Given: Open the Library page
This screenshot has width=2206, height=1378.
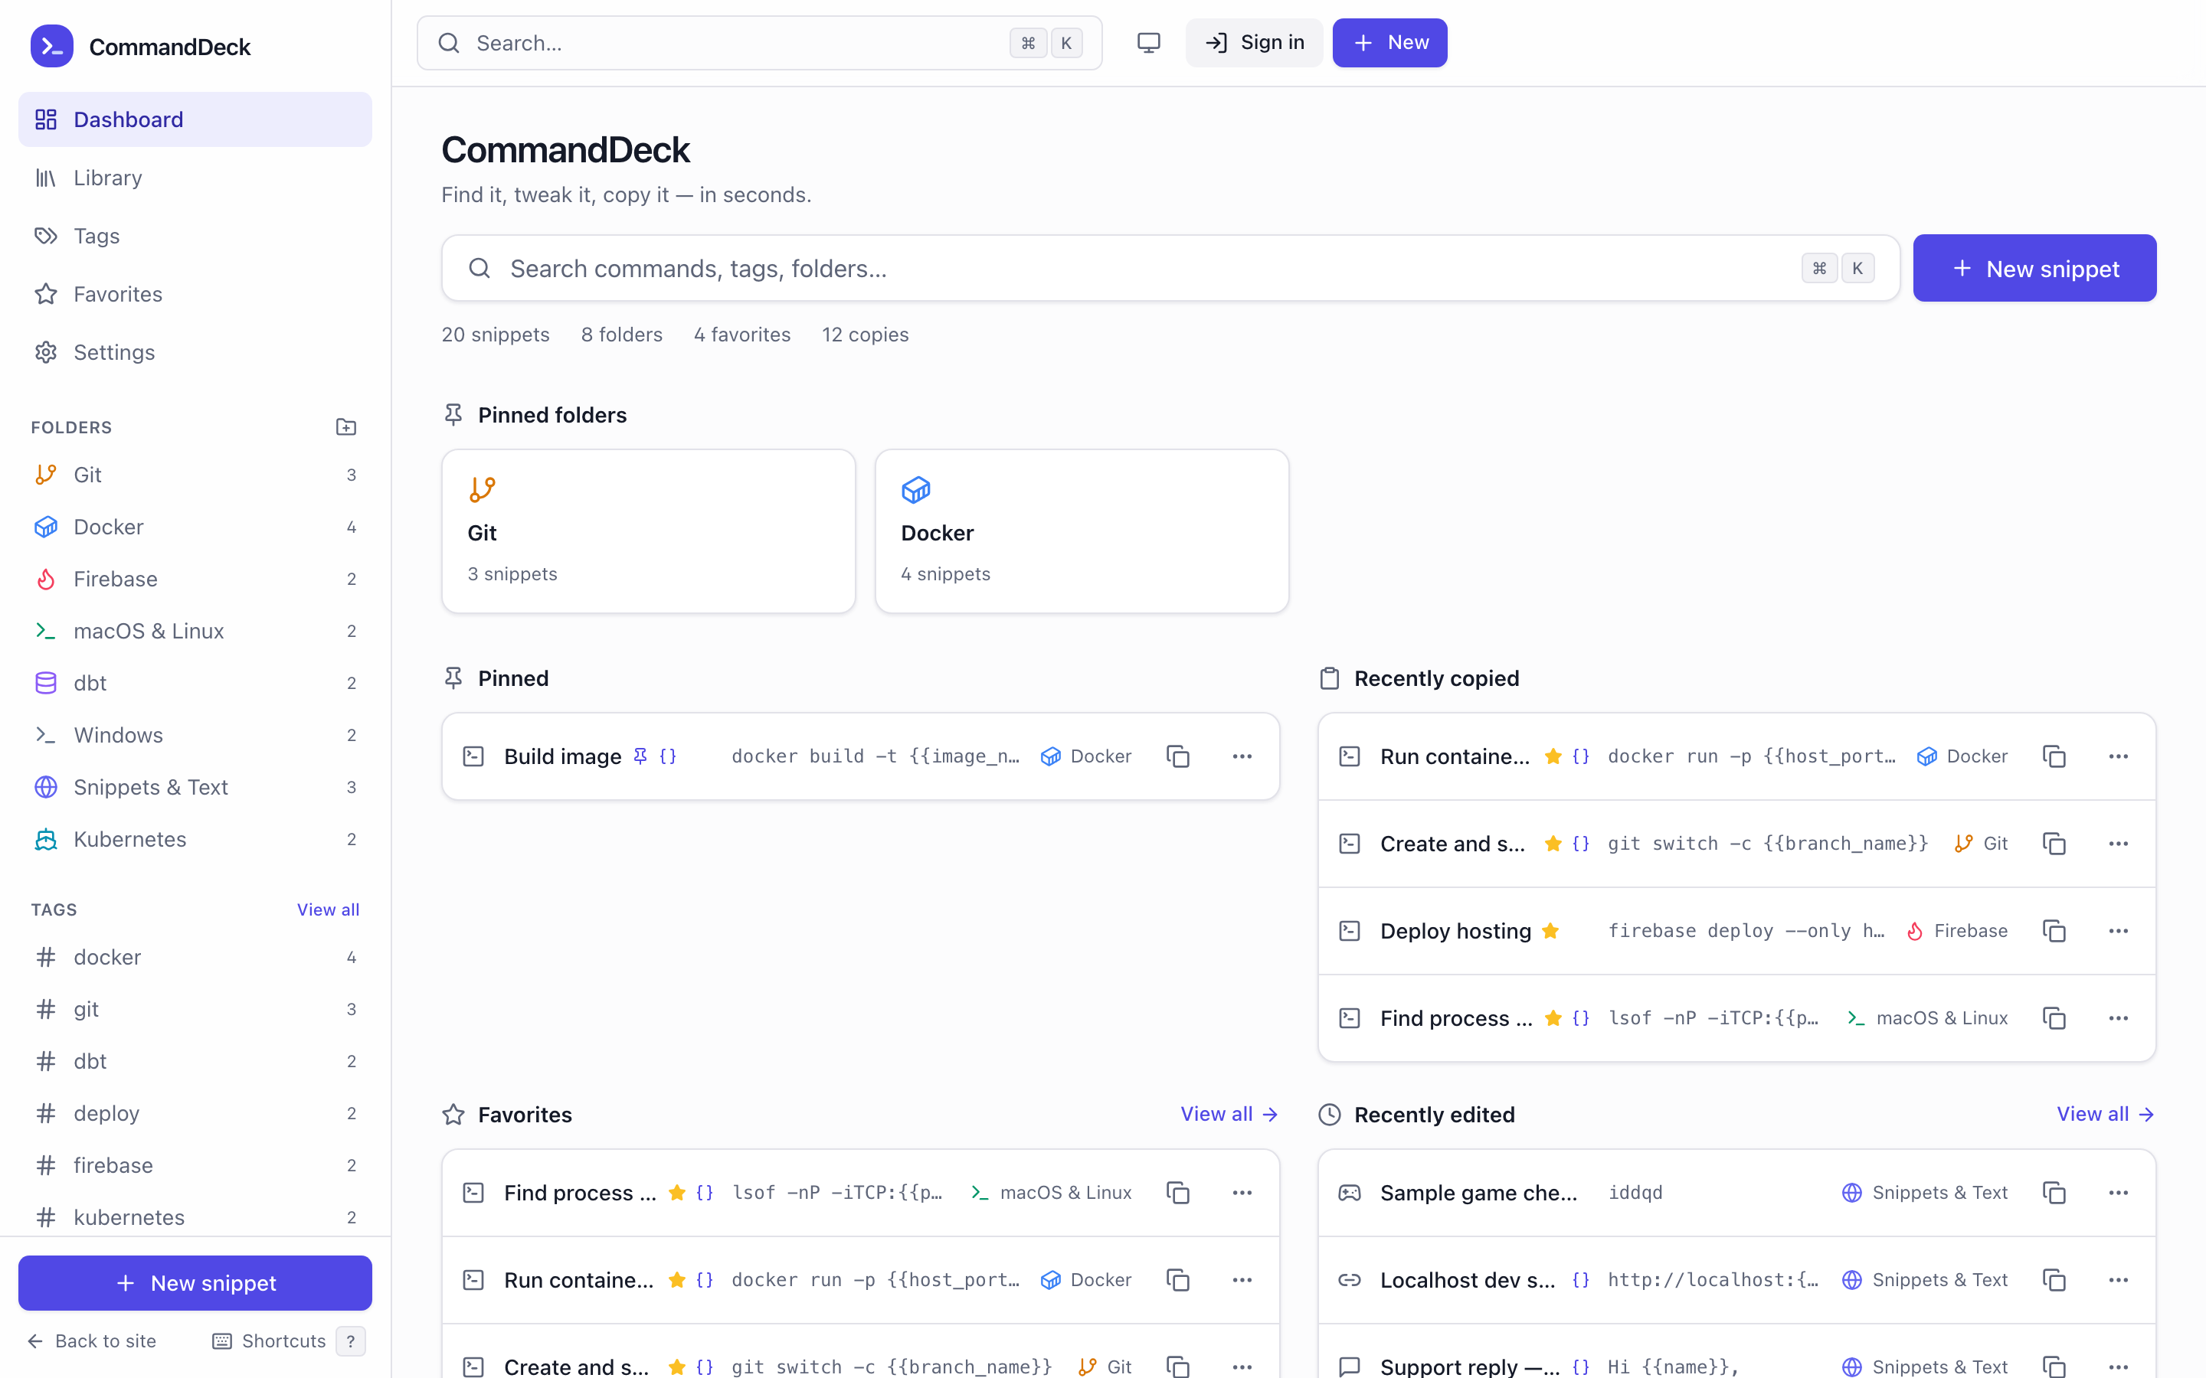Looking at the screenshot, I should 195,178.
